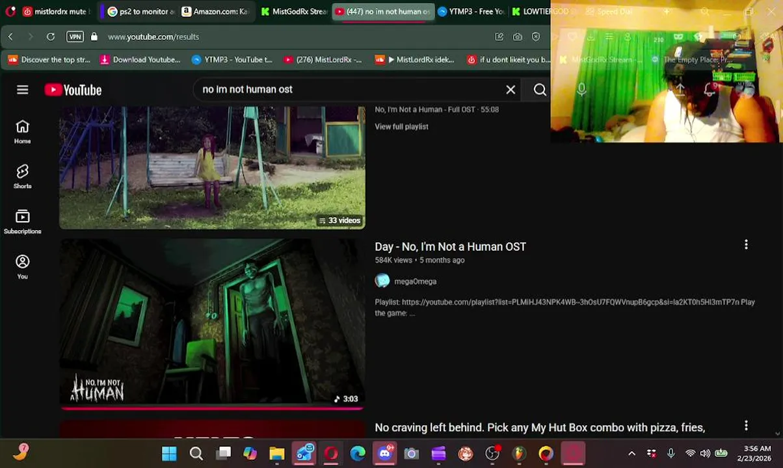783x468 pixels.
Task: Open Discord from the taskbar
Action: pos(385,453)
